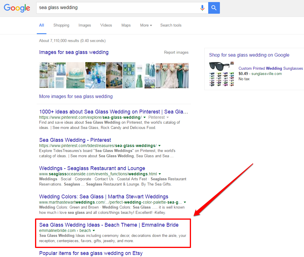Open More images for sea glass wedding
304x257 pixels.
pos(76,96)
